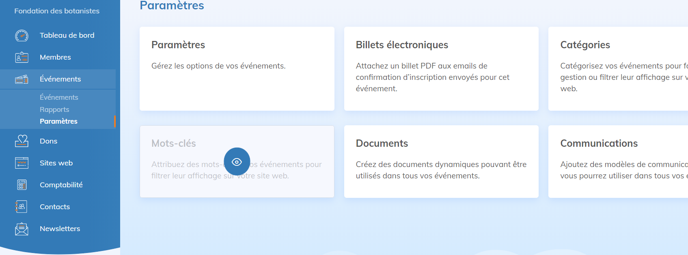688x255 pixels.
Task: Open the Documents card
Action: pos(441,161)
